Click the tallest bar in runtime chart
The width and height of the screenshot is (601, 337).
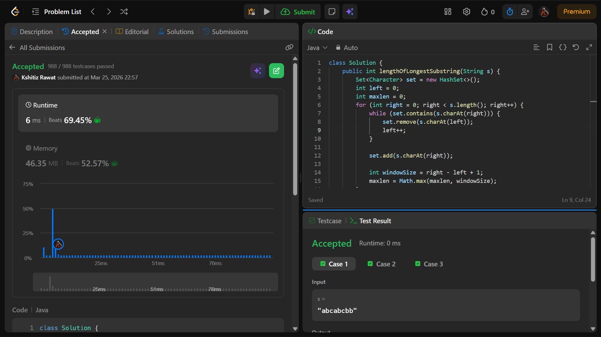53,233
